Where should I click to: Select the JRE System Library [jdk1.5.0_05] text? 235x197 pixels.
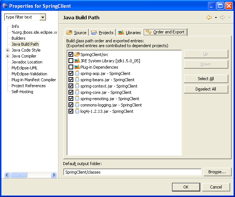pyautogui.click(x=110, y=61)
